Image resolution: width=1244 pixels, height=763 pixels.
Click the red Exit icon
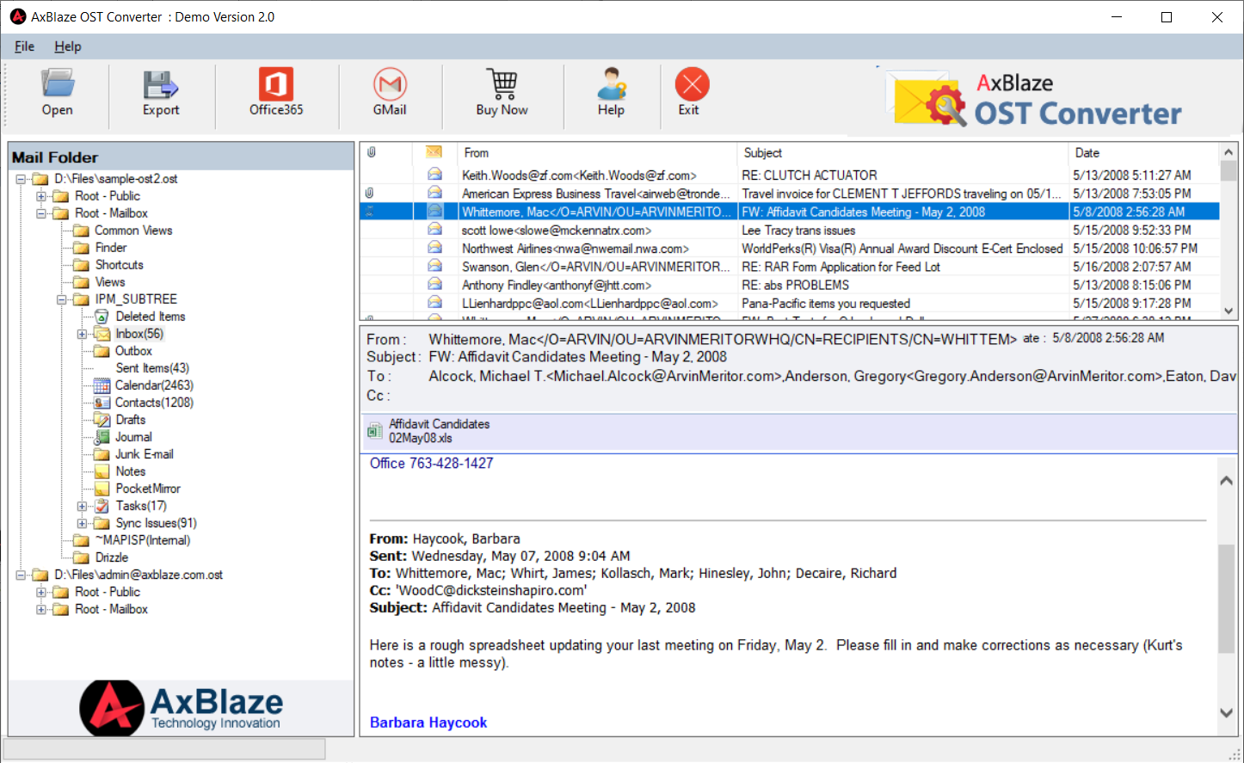pos(692,84)
